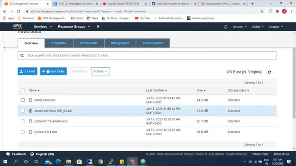The width and height of the screenshot is (296, 166).
Task: Open the Windows notification center icon
Action: (x=289, y=161)
